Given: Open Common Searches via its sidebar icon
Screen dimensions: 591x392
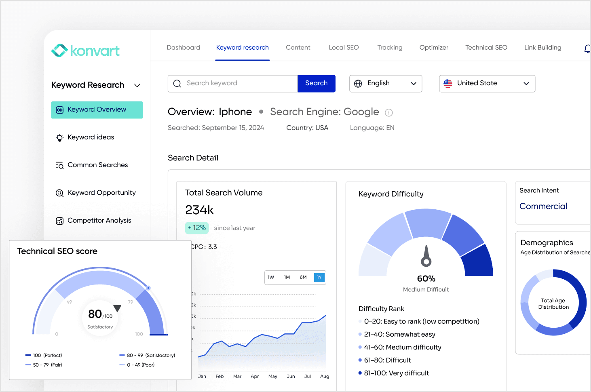Looking at the screenshot, I should pos(59,165).
